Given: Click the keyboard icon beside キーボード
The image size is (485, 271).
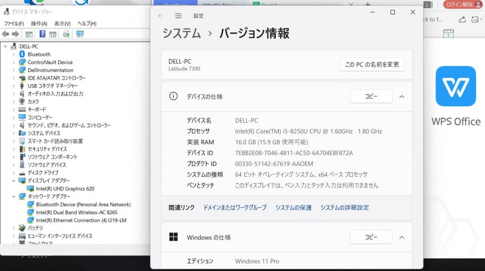Looking at the screenshot, I should (22, 109).
